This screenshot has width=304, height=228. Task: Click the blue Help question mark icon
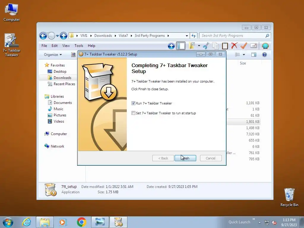(x=265, y=55)
